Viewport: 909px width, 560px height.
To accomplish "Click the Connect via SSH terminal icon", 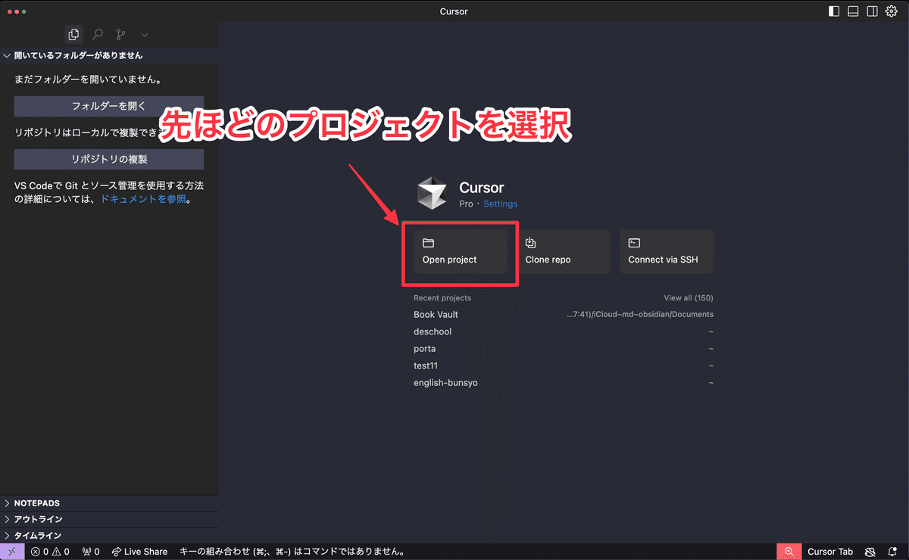I will click(635, 243).
